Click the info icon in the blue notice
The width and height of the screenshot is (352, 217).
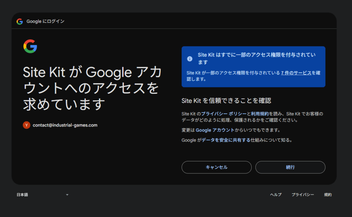point(190,58)
